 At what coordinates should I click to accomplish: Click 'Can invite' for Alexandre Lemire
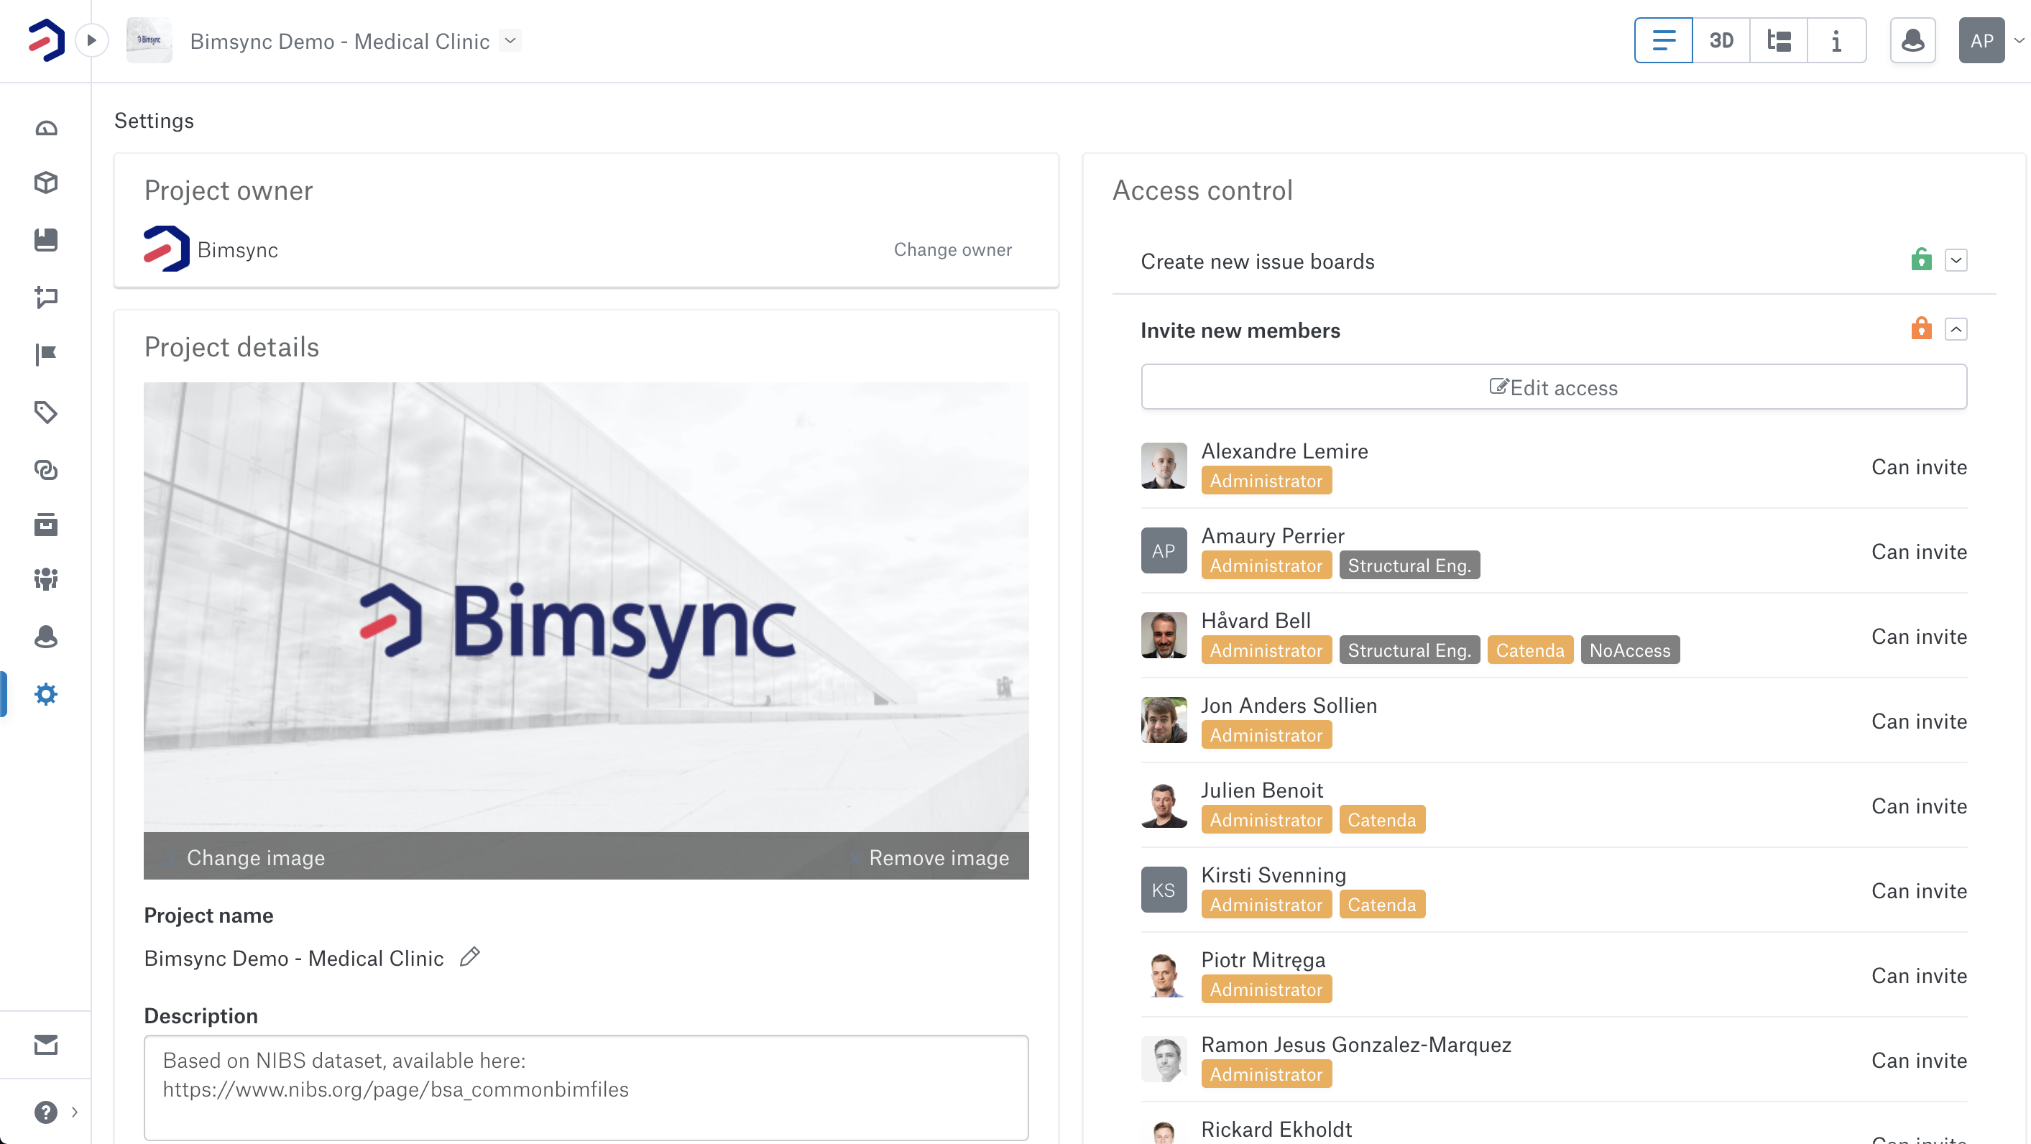click(x=1919, y=467)
